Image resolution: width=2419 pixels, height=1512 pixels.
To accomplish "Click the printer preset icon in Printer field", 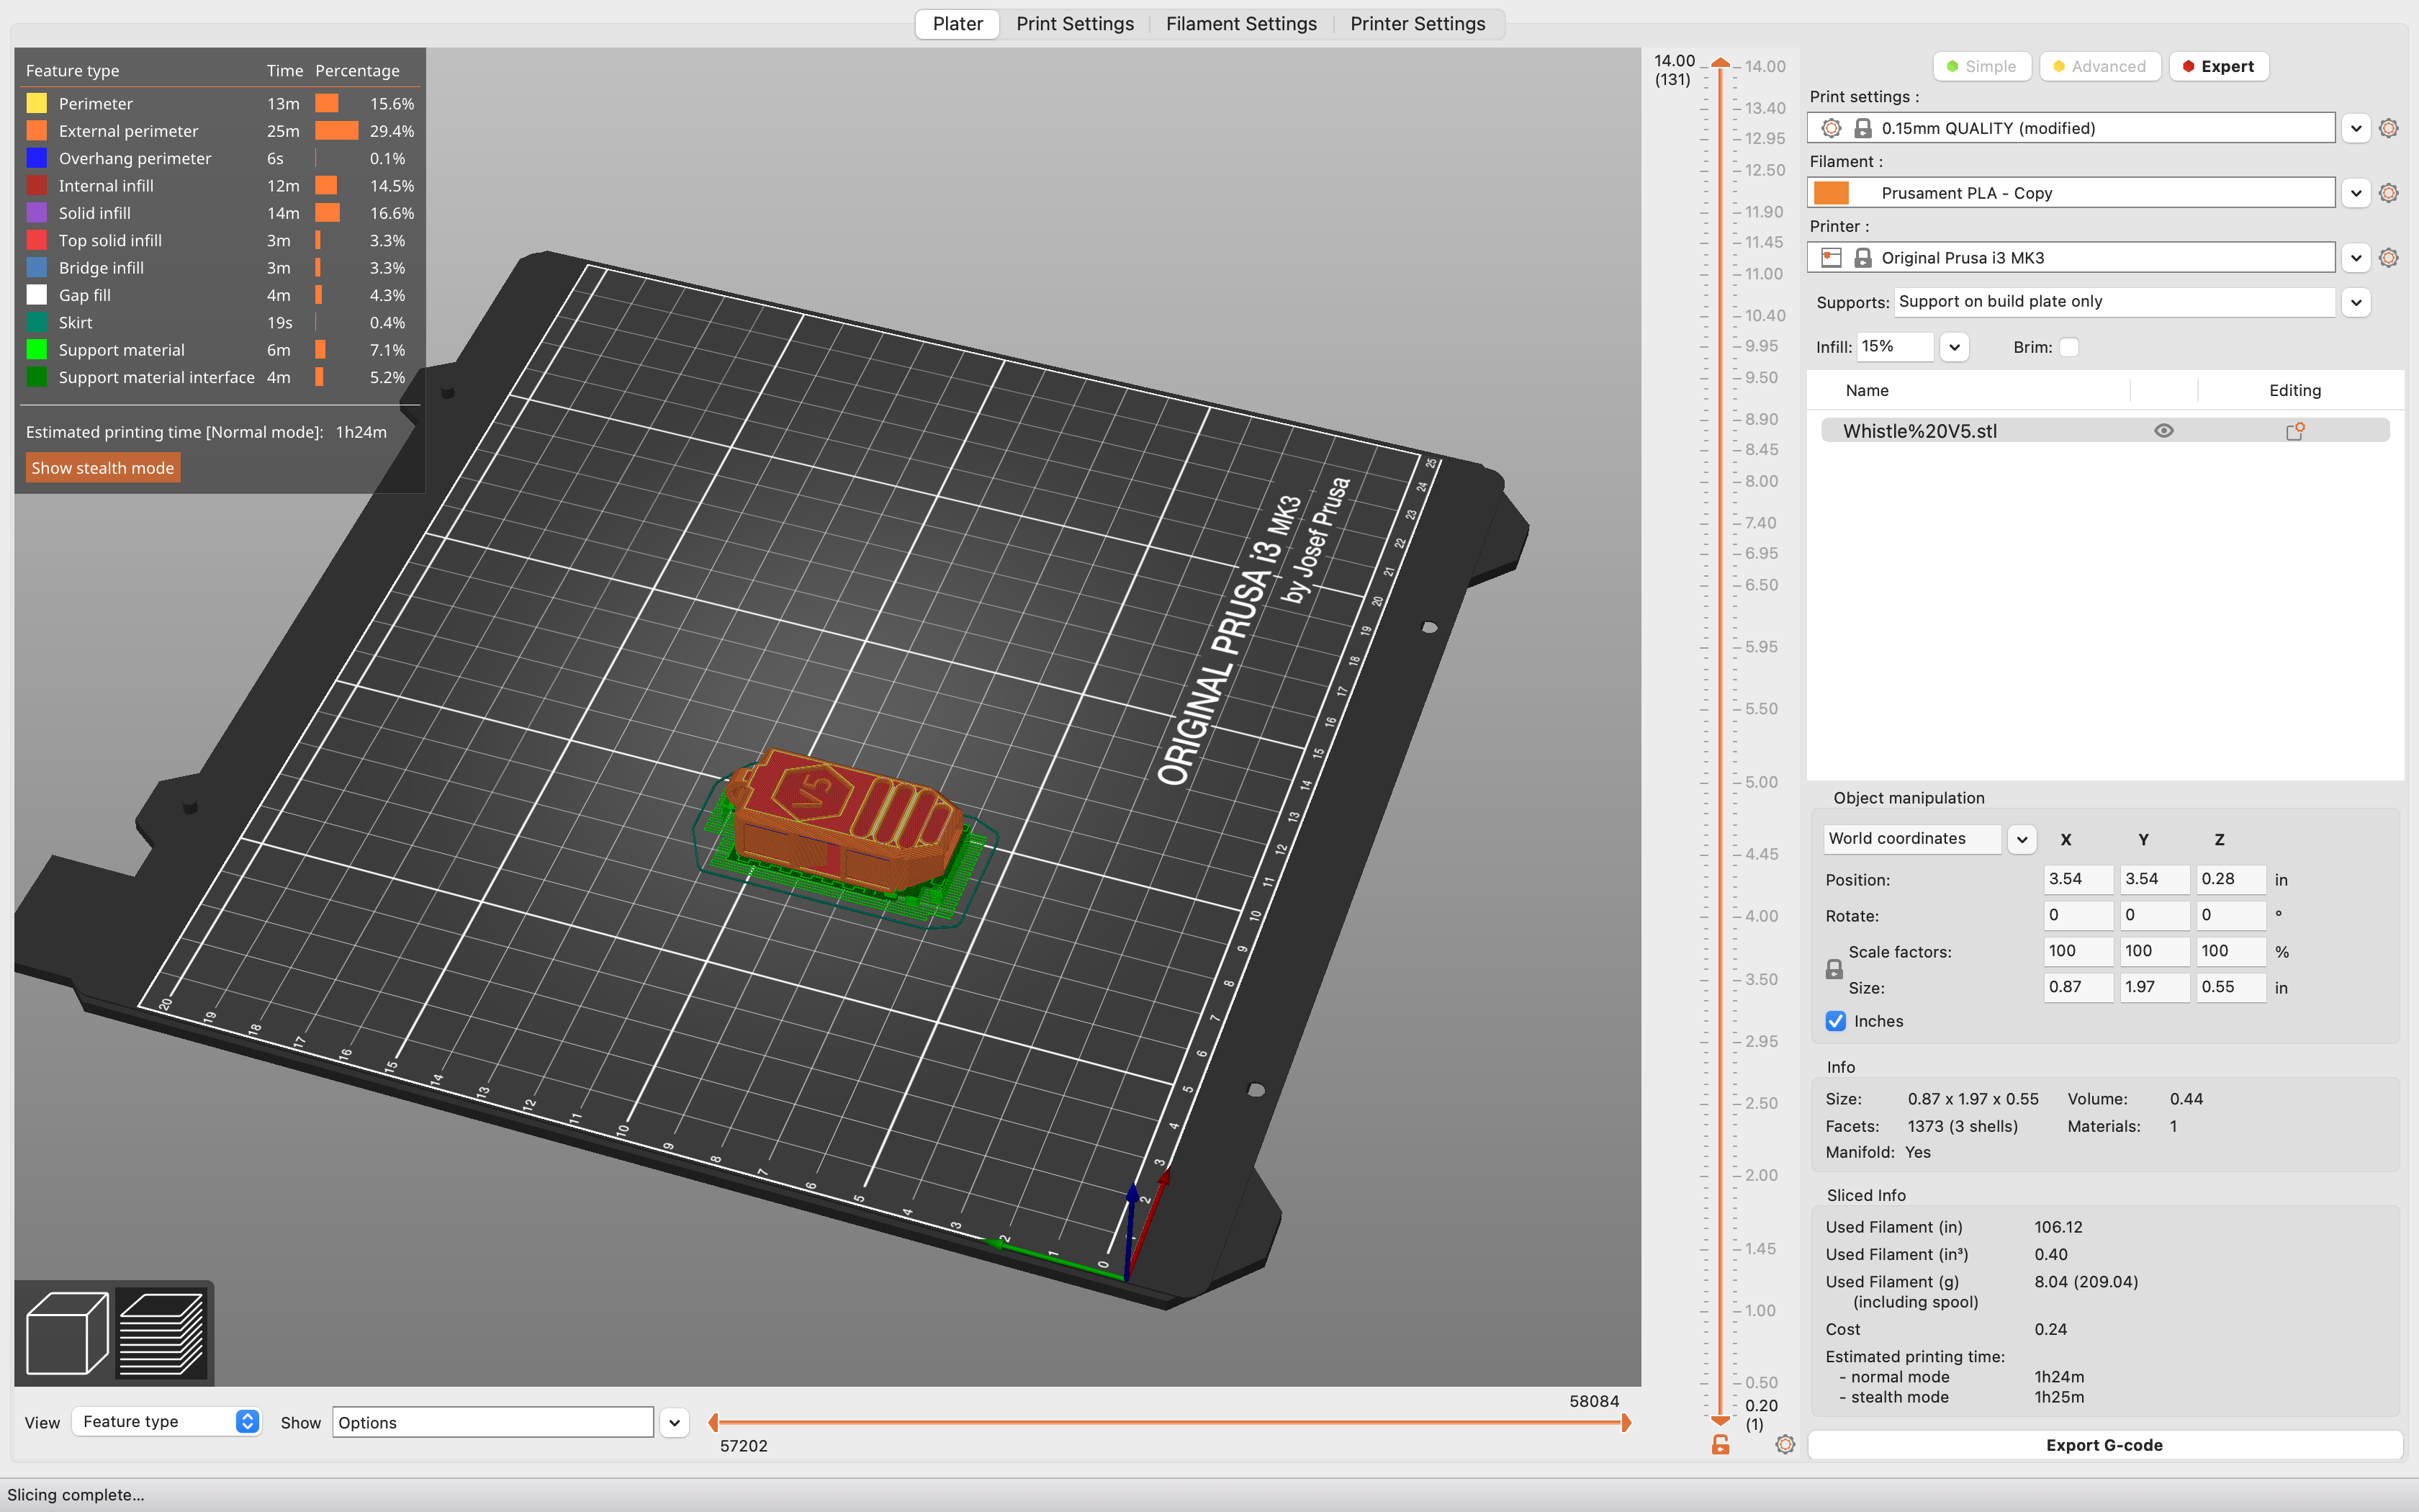I will [x=1832, y=258].
